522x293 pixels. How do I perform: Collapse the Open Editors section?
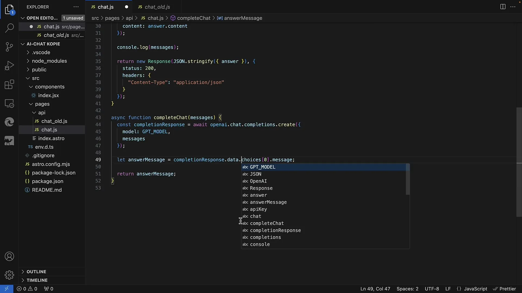tap(23, 18)
